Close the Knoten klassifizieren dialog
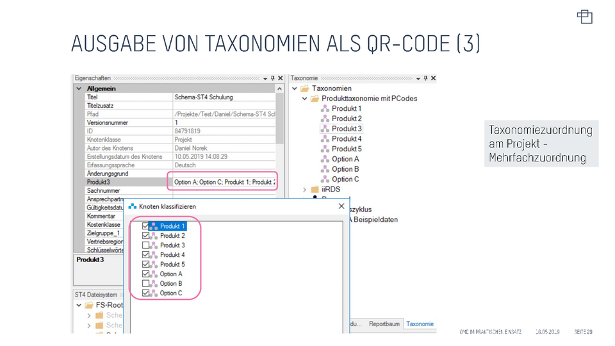Screen dimensions: 615x346 tap(341, 206)
